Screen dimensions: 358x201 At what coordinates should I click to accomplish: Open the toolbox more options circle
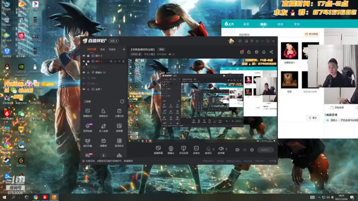tap(122, 101)
